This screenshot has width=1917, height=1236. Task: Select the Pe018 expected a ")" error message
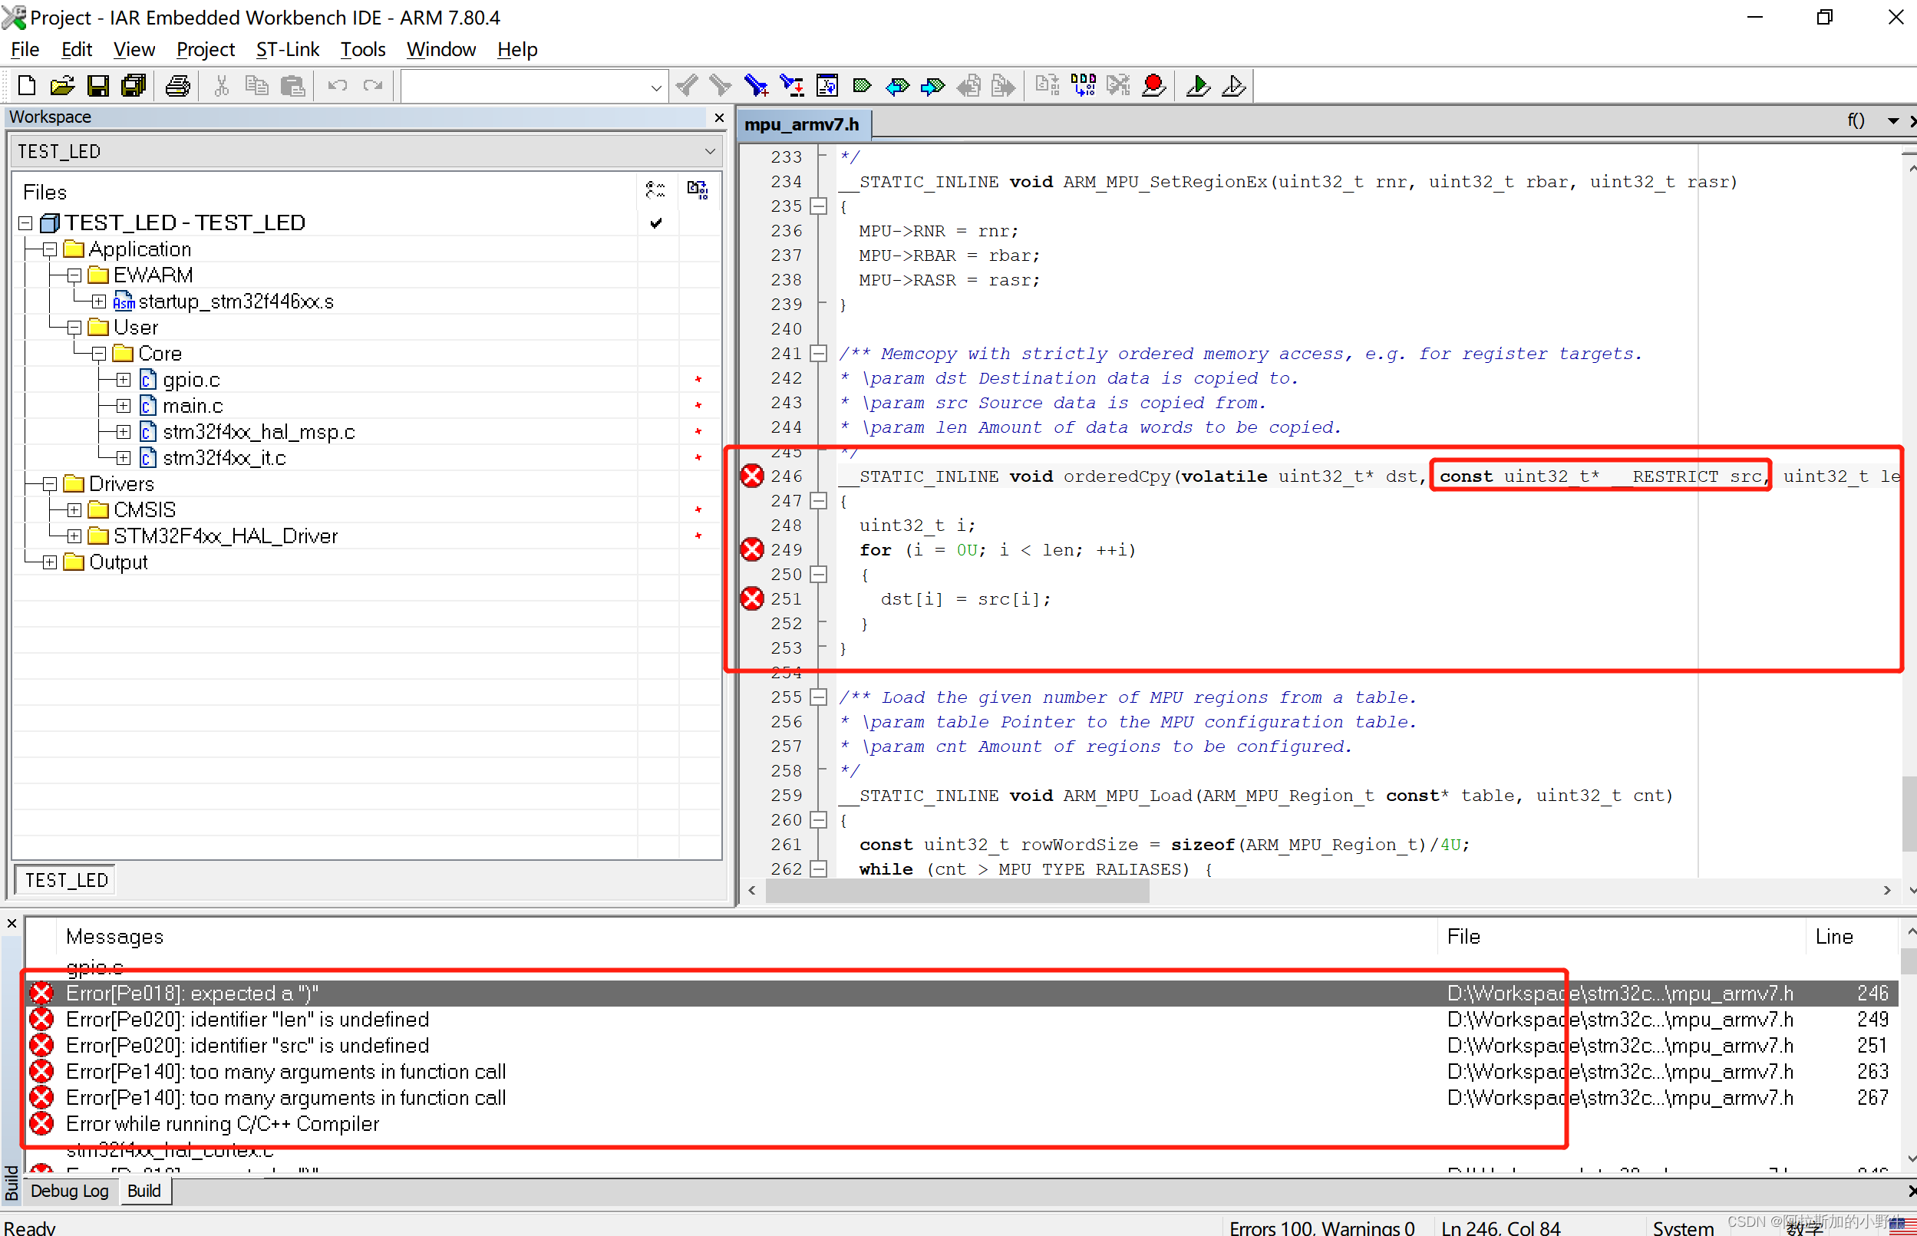[x=193, y=994]
